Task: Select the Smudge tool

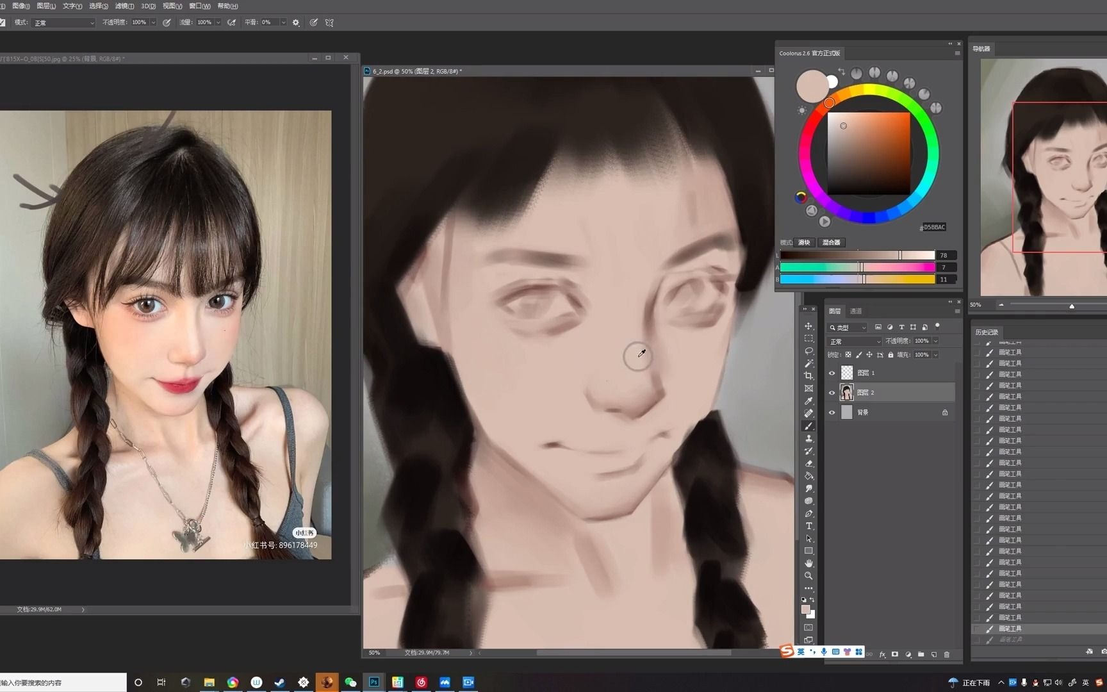Action: pos(808,488)
